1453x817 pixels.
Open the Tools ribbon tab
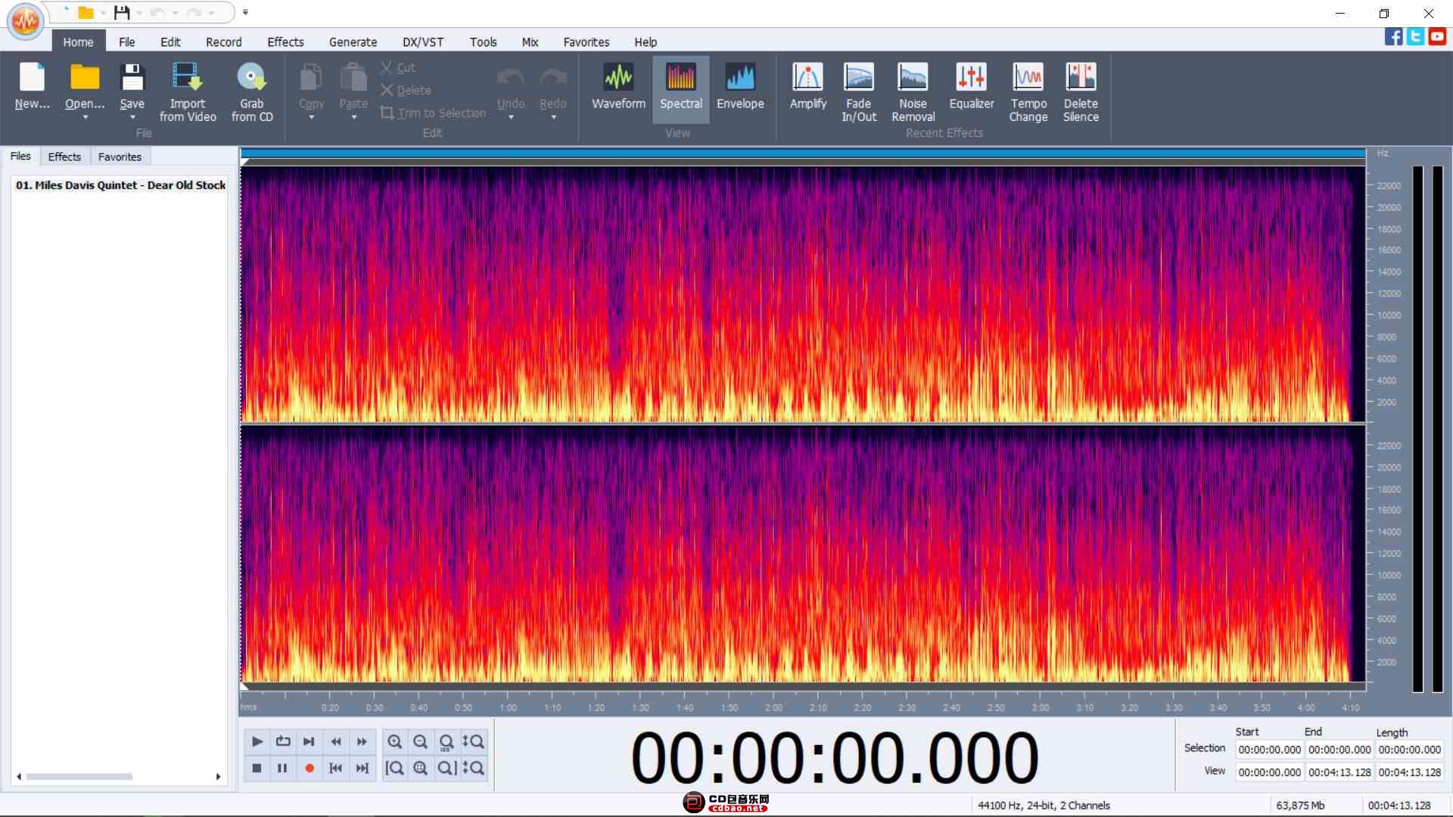pos(483,42)
